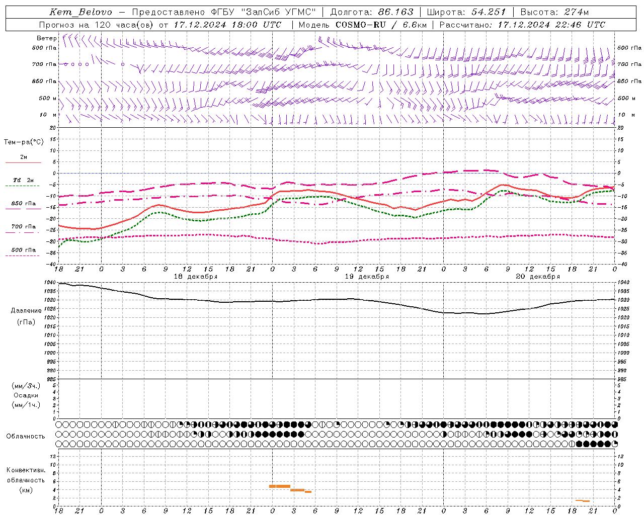The height and width of the screenshot is (515, 644).
Task: Click the 18 декабря date label
Action: click(x=196, y=277)
